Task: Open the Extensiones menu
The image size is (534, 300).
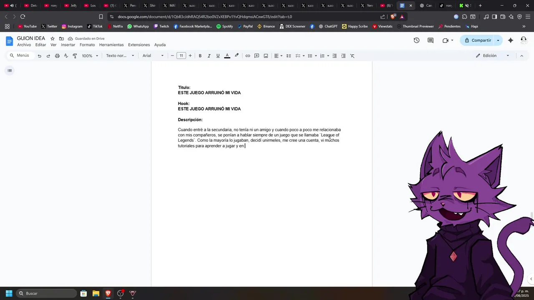Action: pos(139,45)
